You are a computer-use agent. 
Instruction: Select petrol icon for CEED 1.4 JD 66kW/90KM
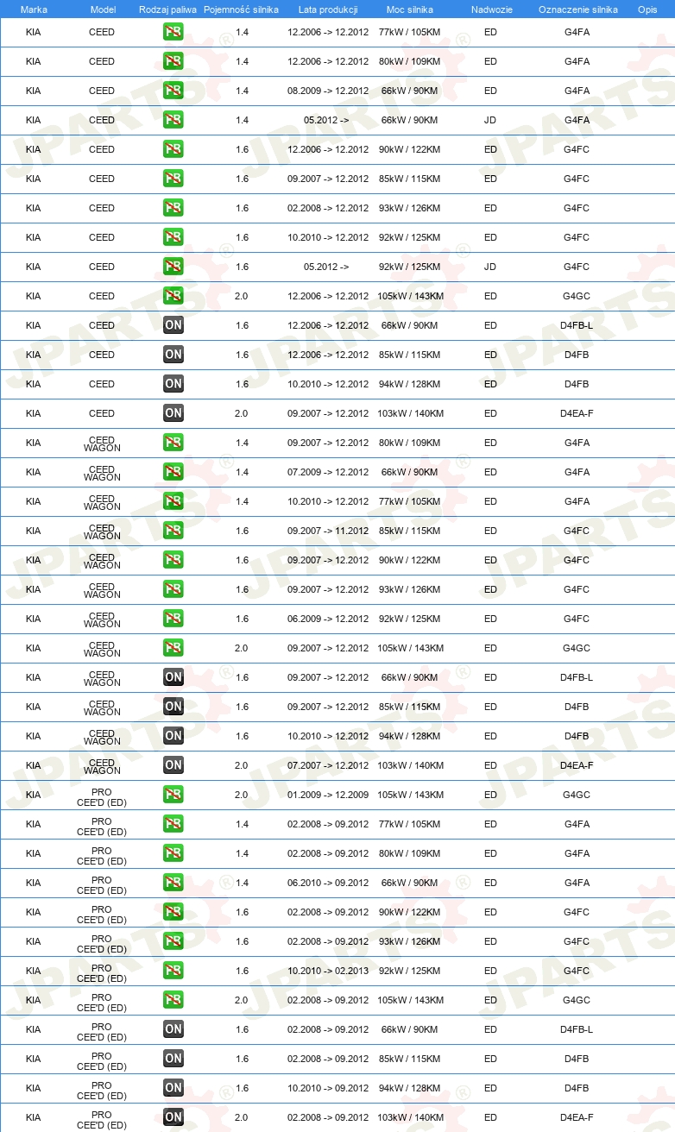click(x=173, y=120)
